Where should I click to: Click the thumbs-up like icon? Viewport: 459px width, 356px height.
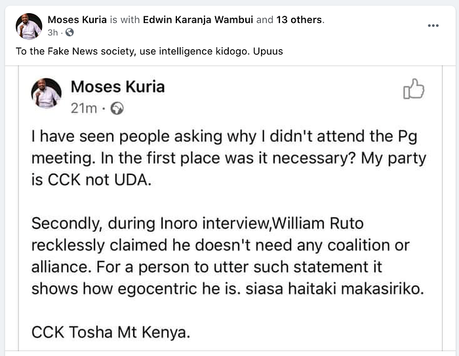click(414, 89)
